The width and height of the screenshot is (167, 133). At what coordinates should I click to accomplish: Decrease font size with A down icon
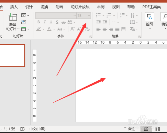(79, 29)
